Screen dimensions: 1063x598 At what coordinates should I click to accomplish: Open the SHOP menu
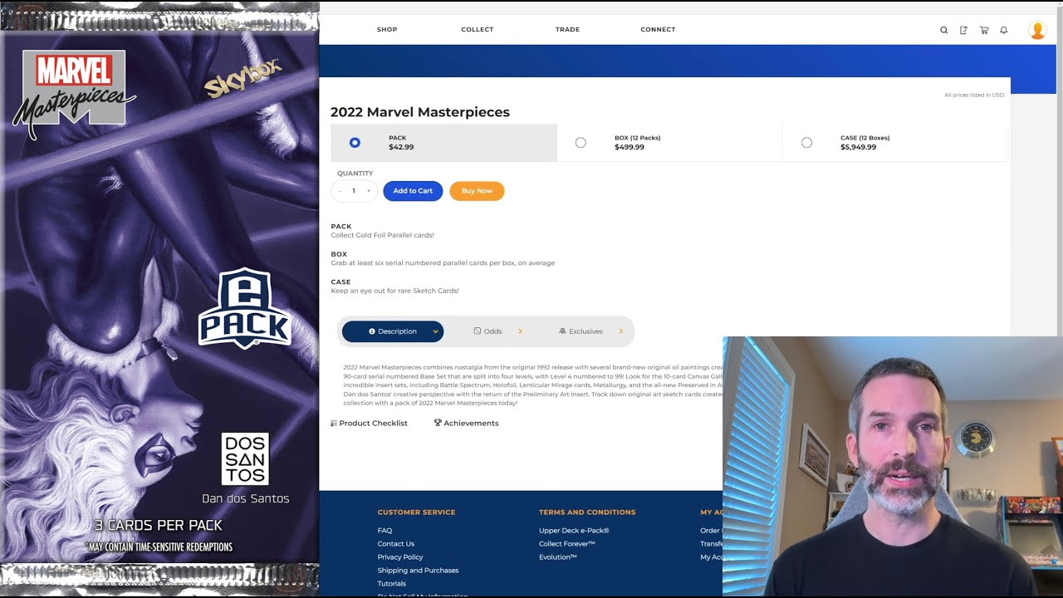[x=387, y=30]
